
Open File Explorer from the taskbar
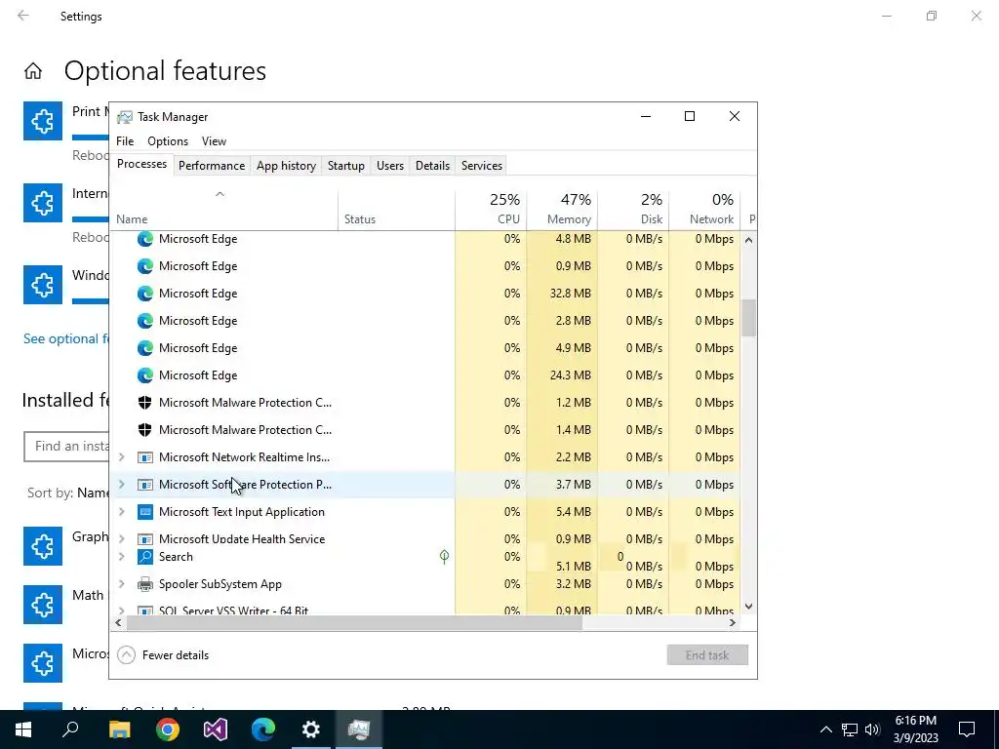click(119, 729)
